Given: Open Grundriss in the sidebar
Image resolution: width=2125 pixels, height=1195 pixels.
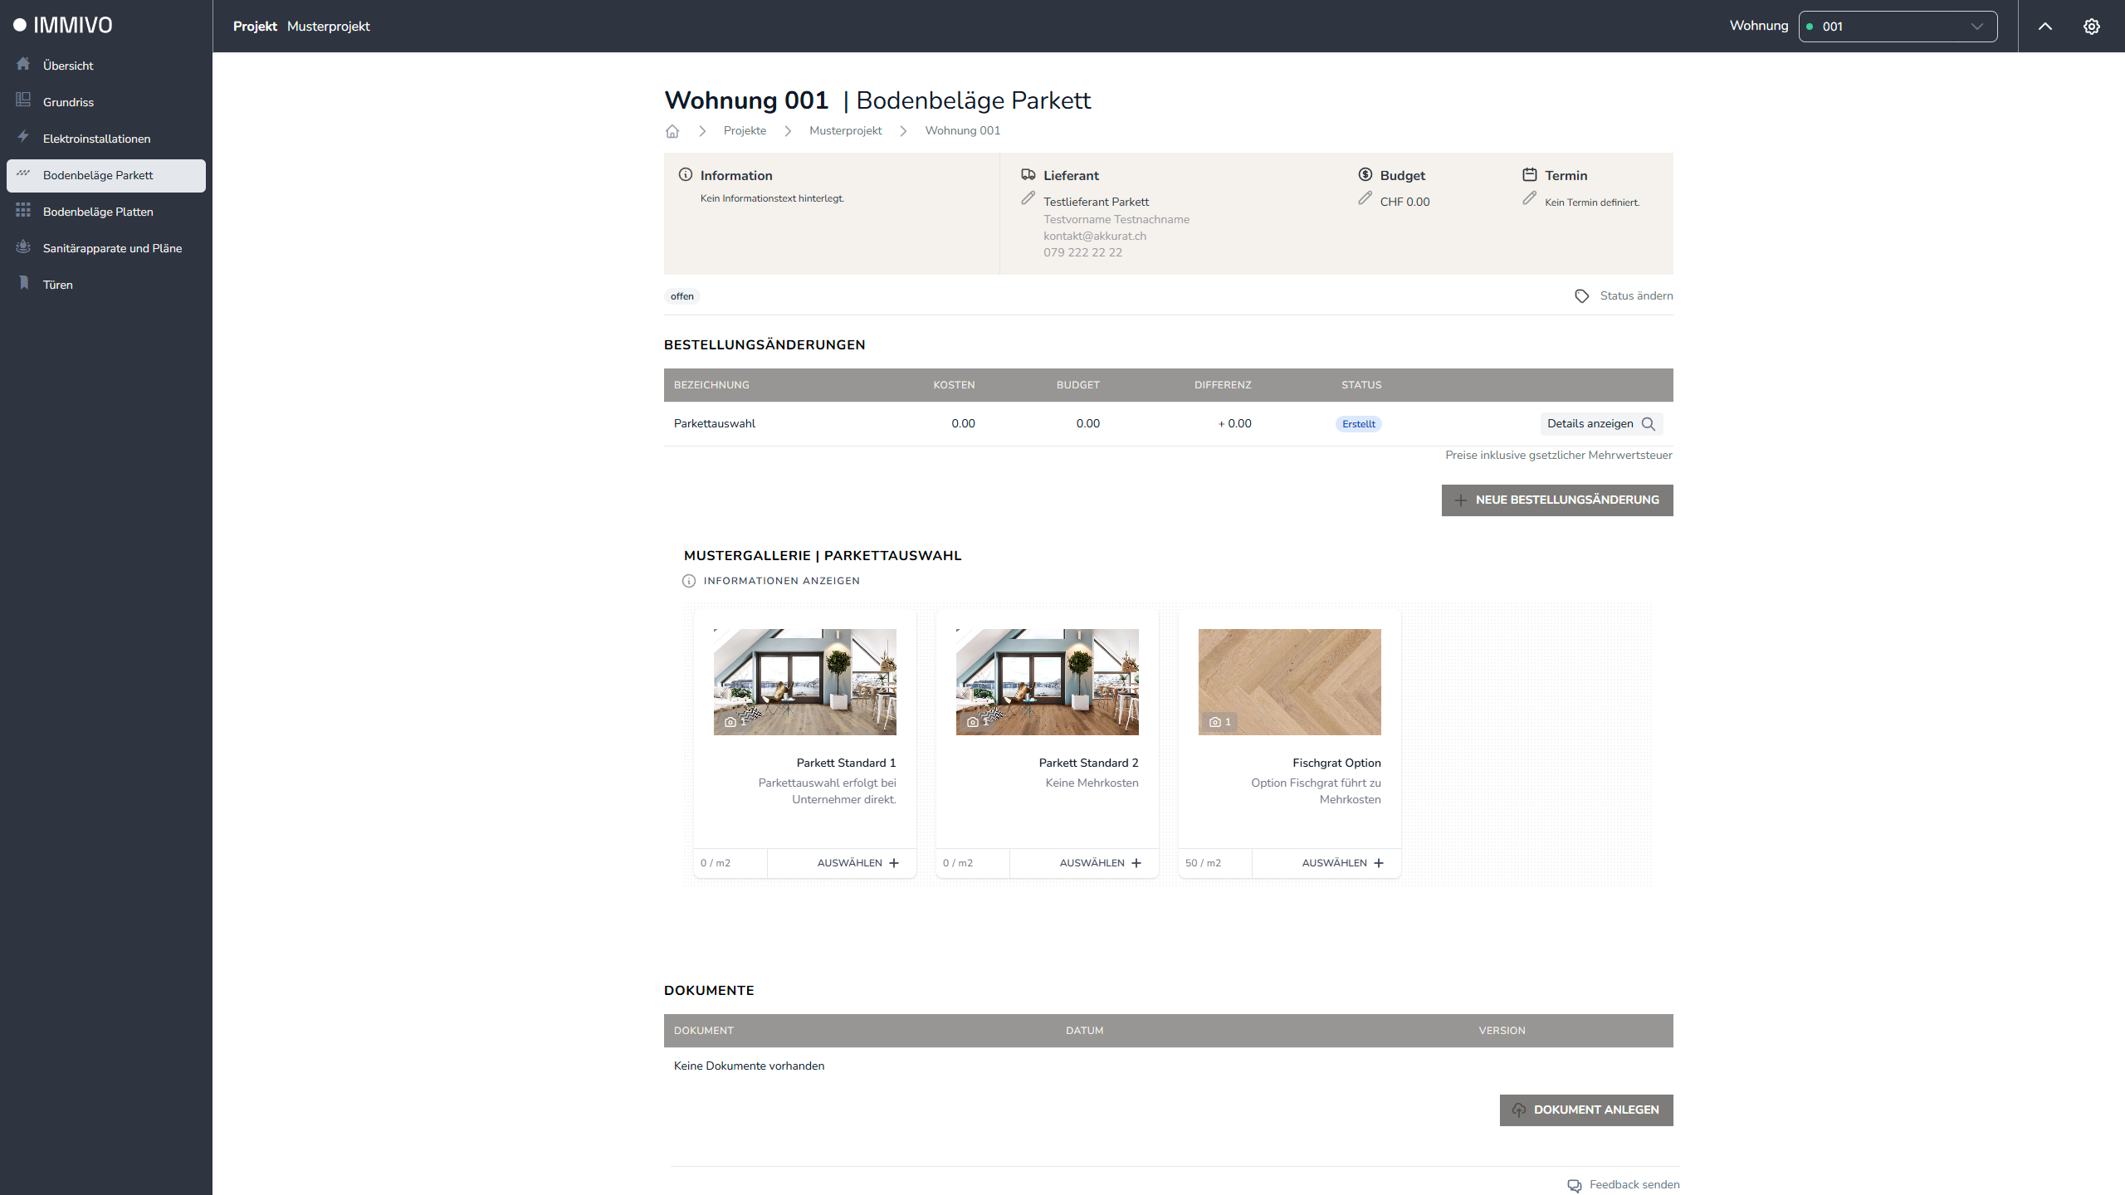Looking at the screenshot, I should pos(68,102).
